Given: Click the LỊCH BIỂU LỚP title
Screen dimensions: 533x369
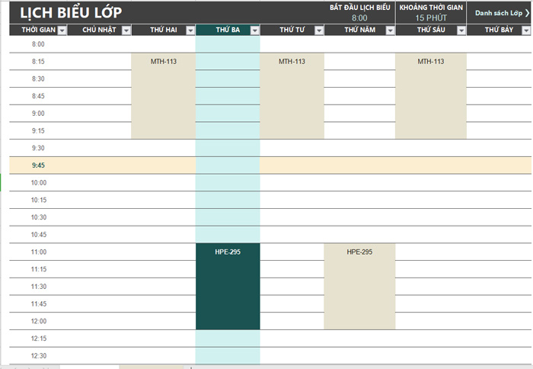Looking at the screenshot, I should coord(71,13).
